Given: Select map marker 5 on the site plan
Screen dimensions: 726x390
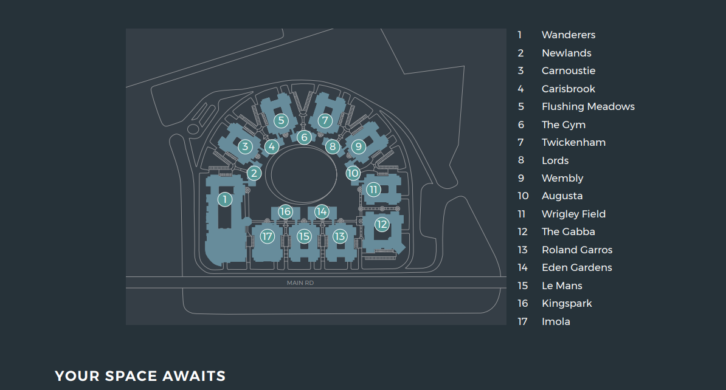Looking at the screenshot, I should click(280, 120).
